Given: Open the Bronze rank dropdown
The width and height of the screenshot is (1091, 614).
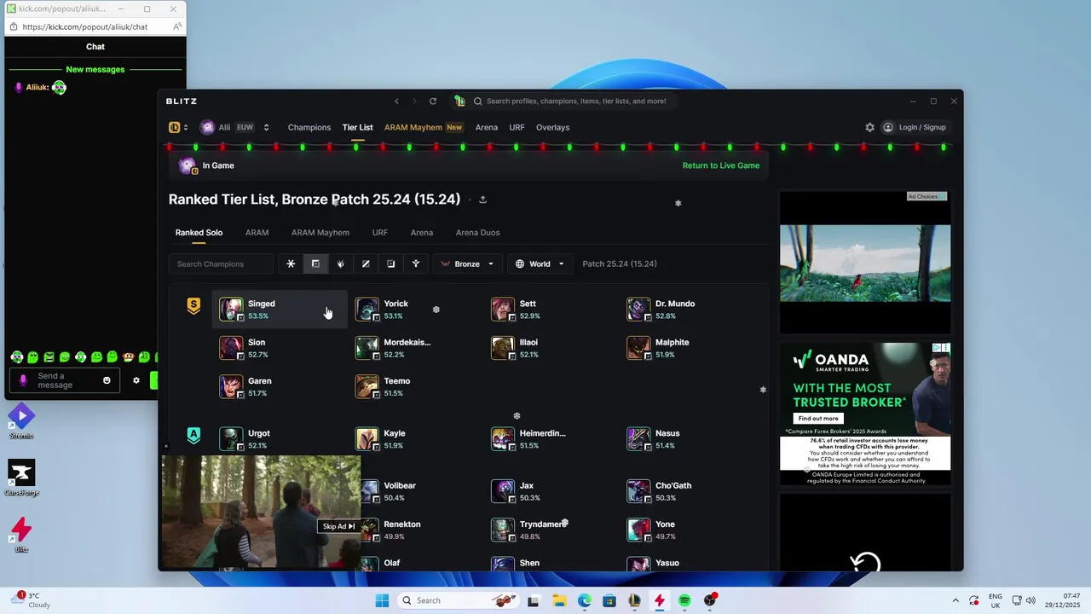Looking at the screenshot, I should (x=467, y=264).
